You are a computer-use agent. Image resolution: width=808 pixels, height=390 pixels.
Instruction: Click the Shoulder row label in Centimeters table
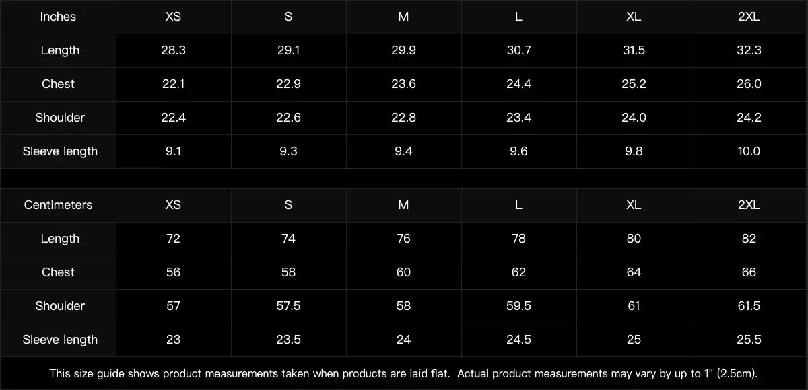tap(60, 306)
